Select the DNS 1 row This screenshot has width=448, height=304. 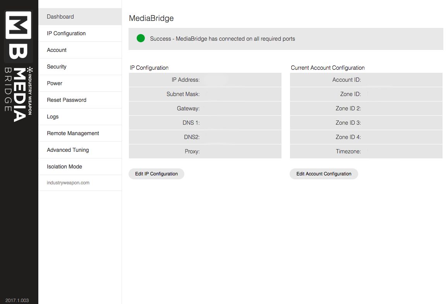pos(205,123)
